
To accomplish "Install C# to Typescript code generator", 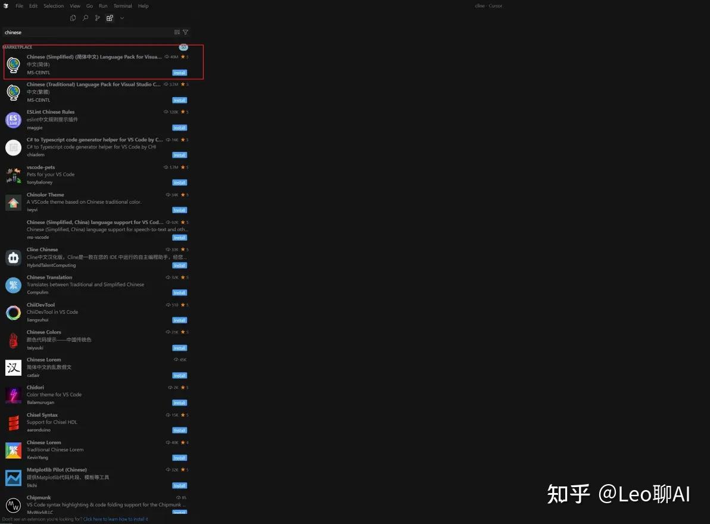I will coord(179,155).
